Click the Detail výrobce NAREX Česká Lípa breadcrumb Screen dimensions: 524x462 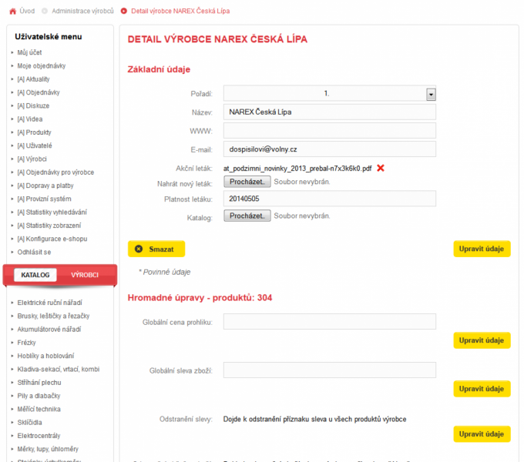coord(180,11)
